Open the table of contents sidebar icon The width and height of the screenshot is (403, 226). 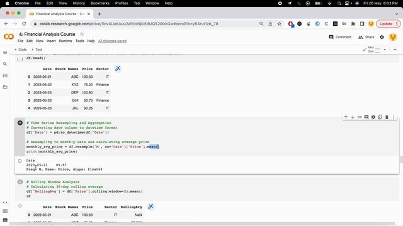click(5, 53)
